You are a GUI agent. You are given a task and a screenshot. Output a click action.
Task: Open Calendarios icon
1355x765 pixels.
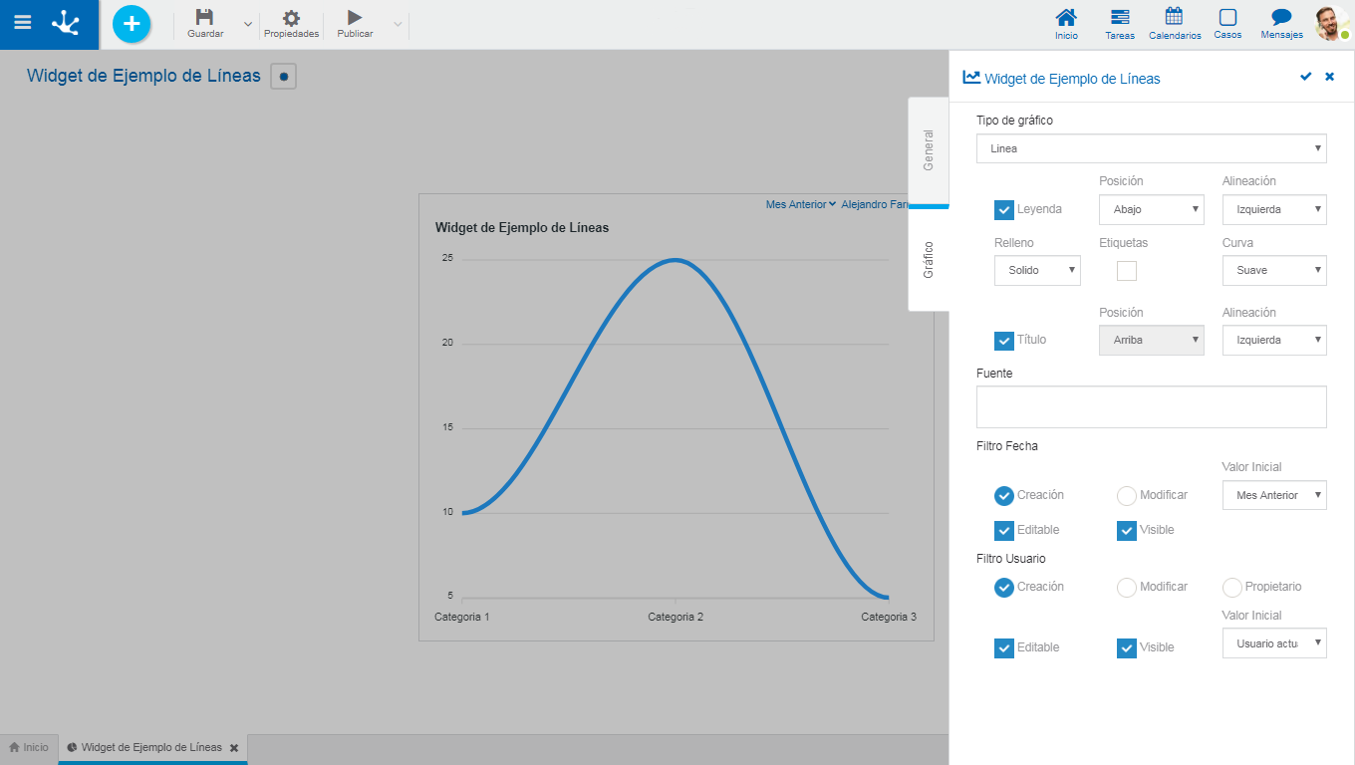(x=1175, y=17)
